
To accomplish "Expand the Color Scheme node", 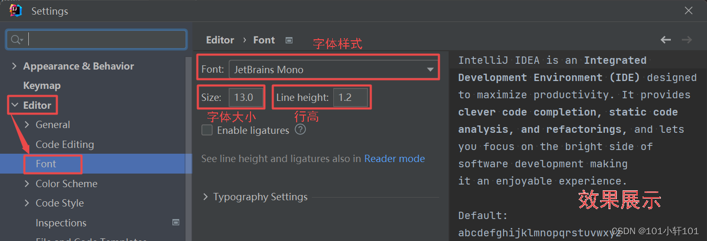I will coord(27,184).
